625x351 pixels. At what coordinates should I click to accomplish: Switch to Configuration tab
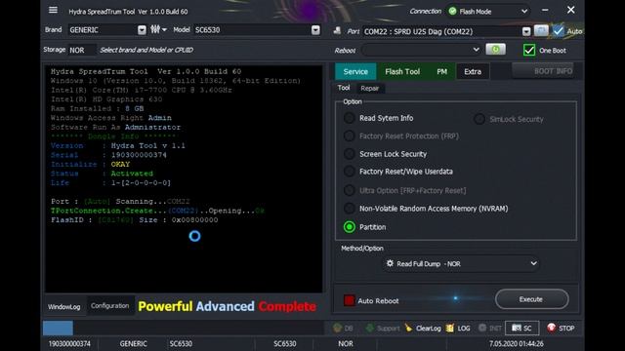tap(109, 305)
